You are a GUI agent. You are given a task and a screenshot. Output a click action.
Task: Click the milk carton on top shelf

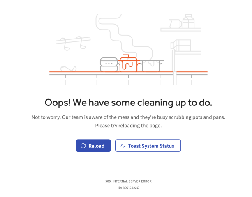[189, 21]
